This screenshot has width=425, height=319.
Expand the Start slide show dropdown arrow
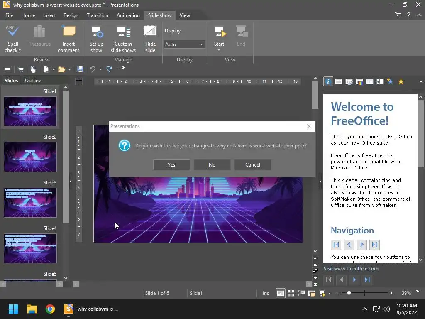(x=219, y=51)
